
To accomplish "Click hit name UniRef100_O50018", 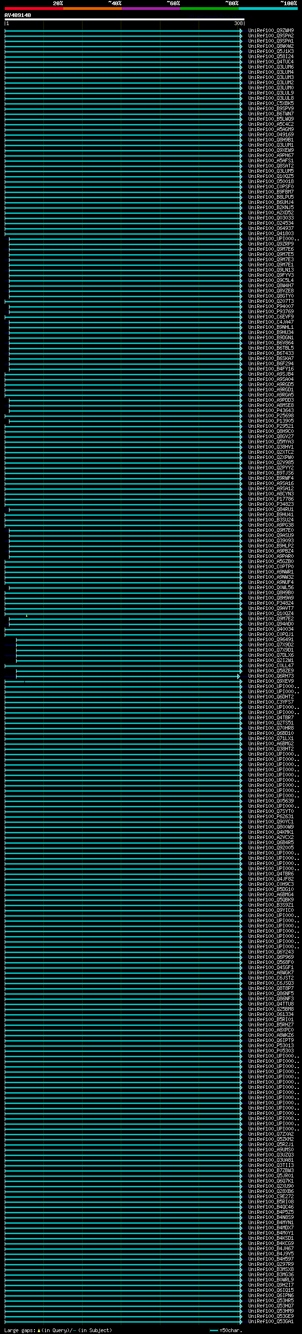I will [271, 181].
